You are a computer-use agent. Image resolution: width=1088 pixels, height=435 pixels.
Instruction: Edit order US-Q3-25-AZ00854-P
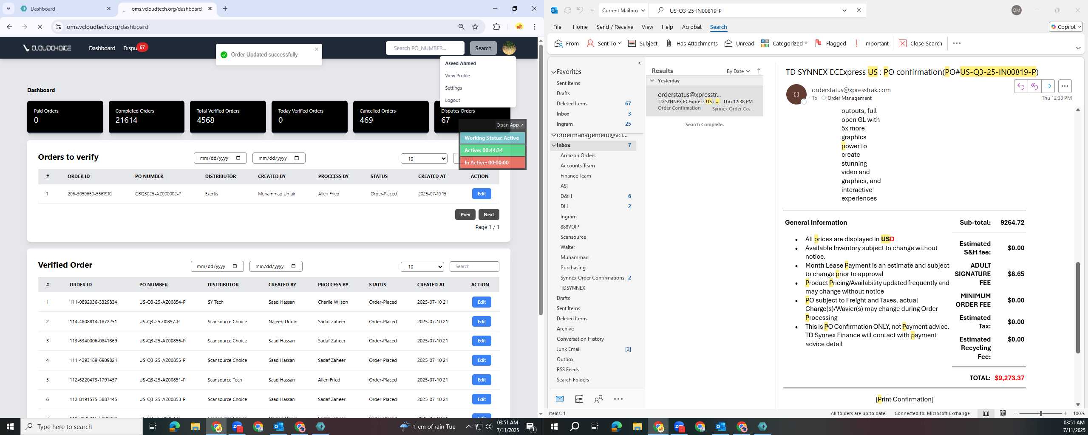(x=482, y=302)
